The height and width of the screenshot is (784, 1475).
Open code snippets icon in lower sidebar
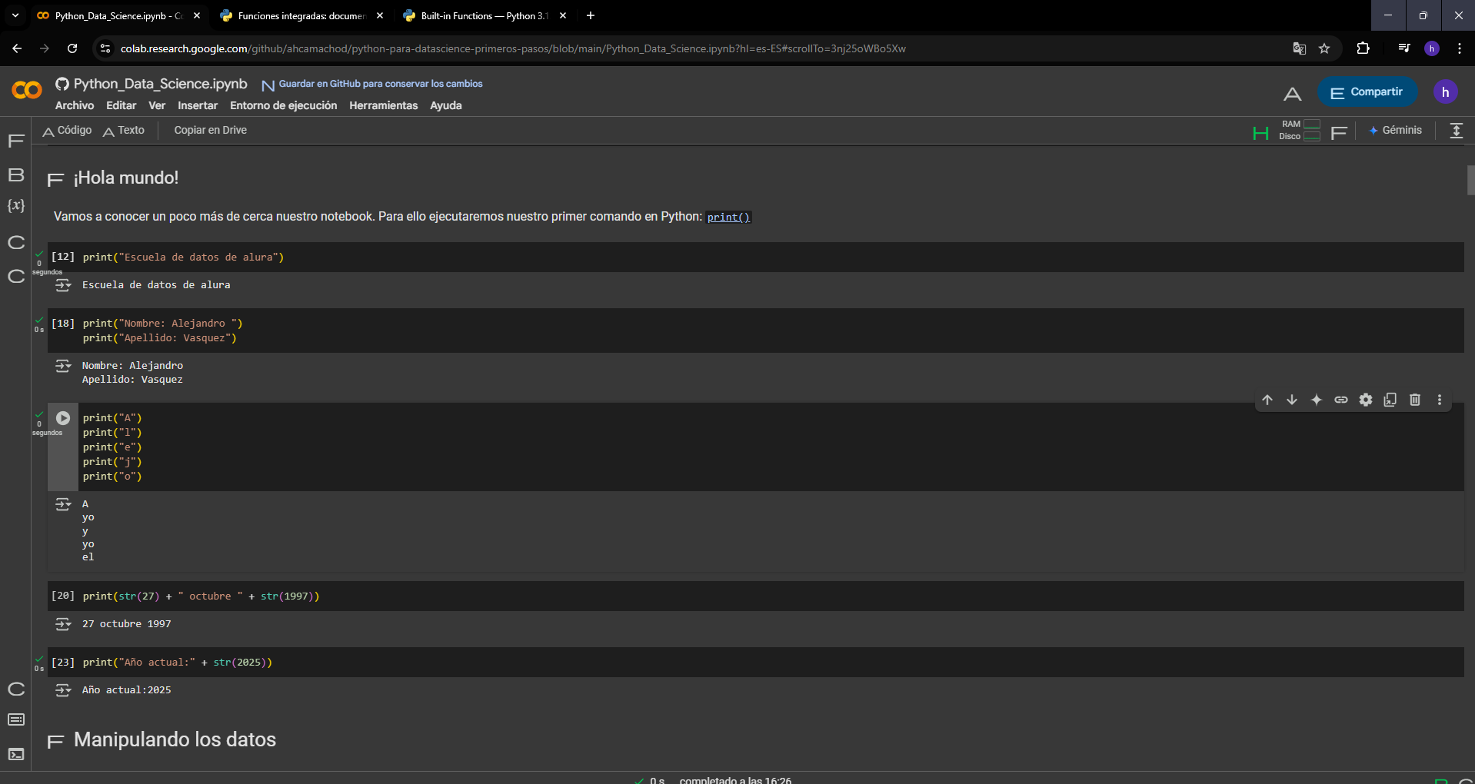[16, 689]
